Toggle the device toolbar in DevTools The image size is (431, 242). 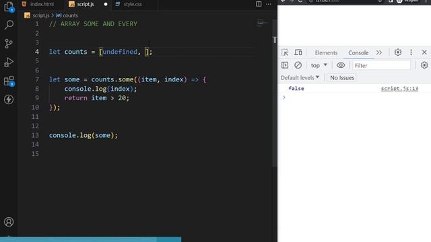pyautogui.click(x=298, y=52)
